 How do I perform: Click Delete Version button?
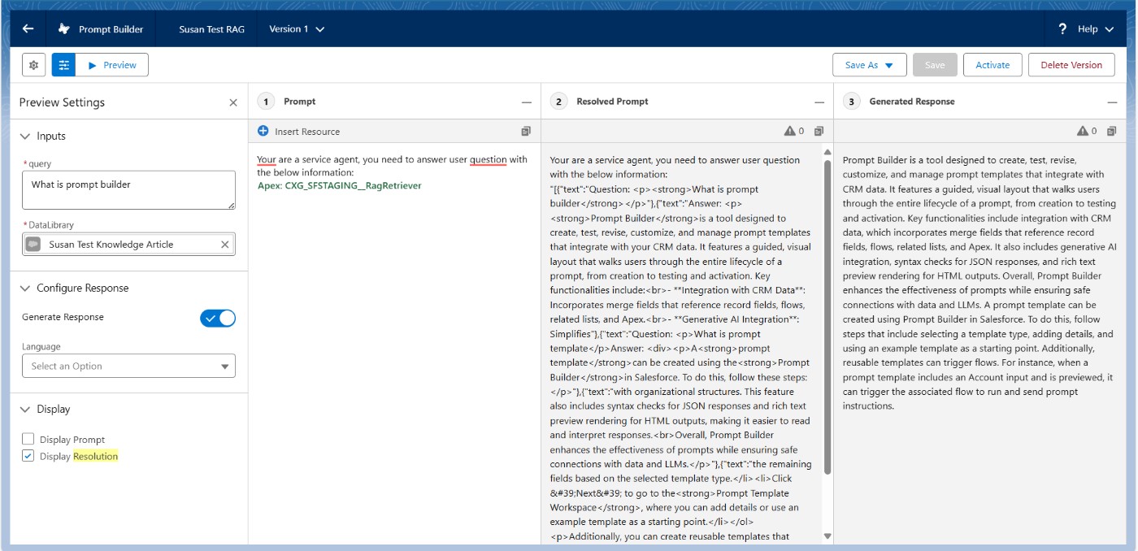[1071, 65]
